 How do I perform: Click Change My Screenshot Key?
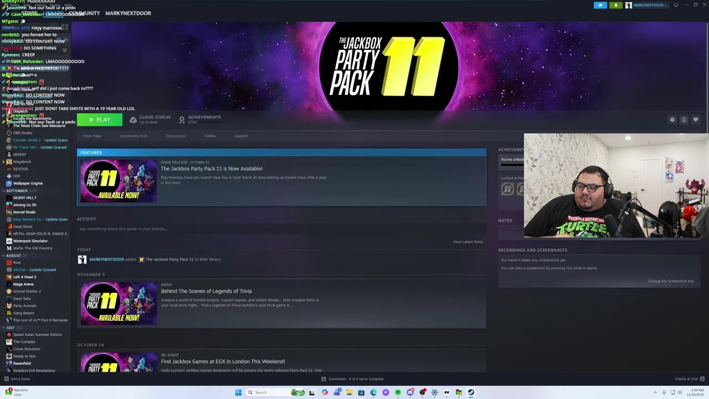[671, 281]
